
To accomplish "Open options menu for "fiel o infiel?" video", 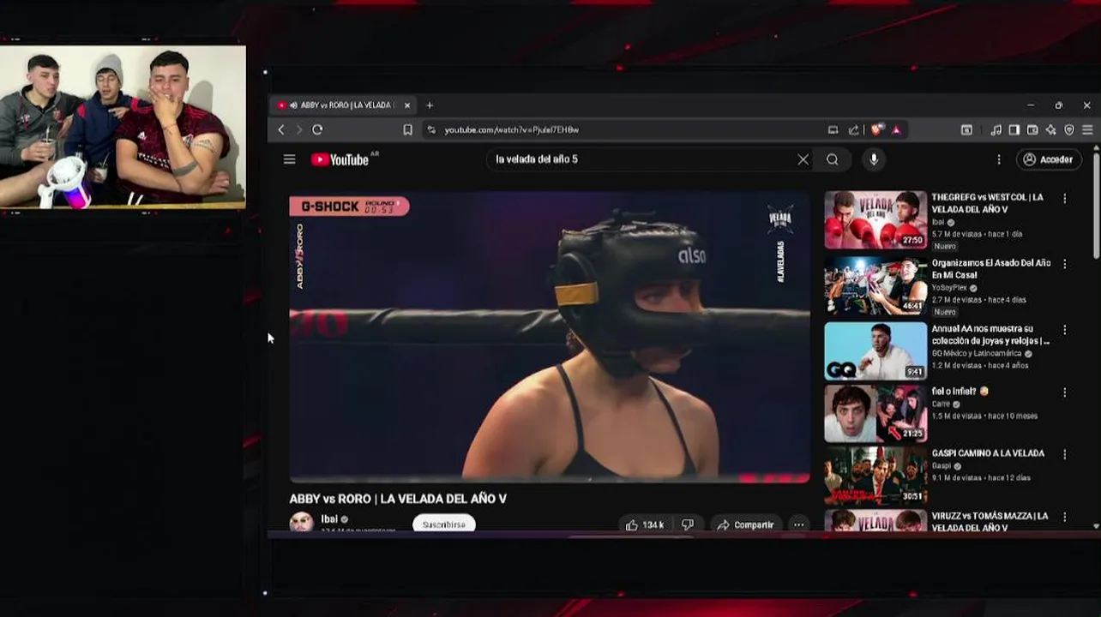I will tap(1065, 392).
